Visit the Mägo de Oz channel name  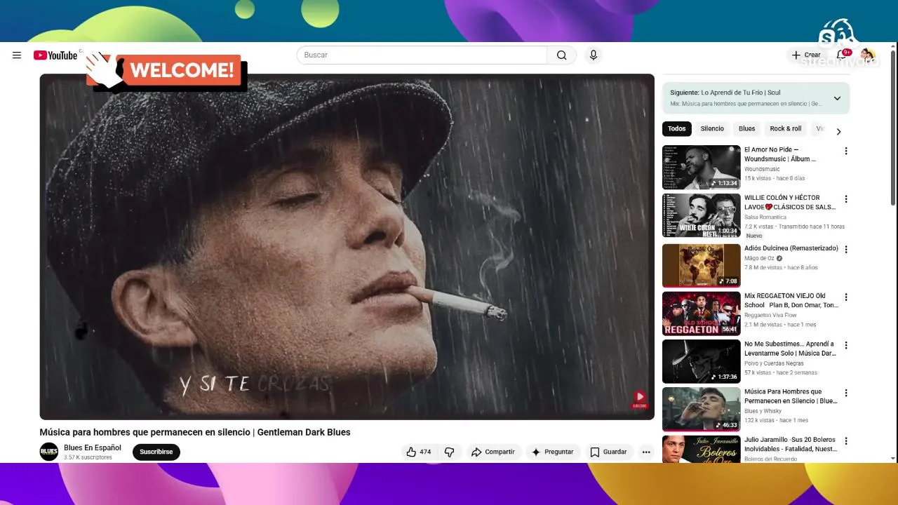click(x=760, y=258)
